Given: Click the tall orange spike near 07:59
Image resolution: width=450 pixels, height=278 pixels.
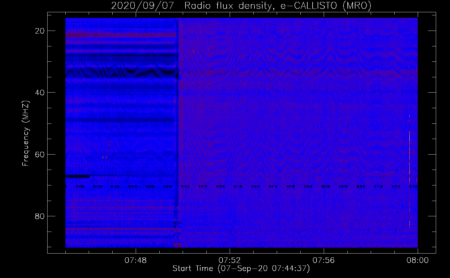Looking at the screenshot, I should point(409,171).
